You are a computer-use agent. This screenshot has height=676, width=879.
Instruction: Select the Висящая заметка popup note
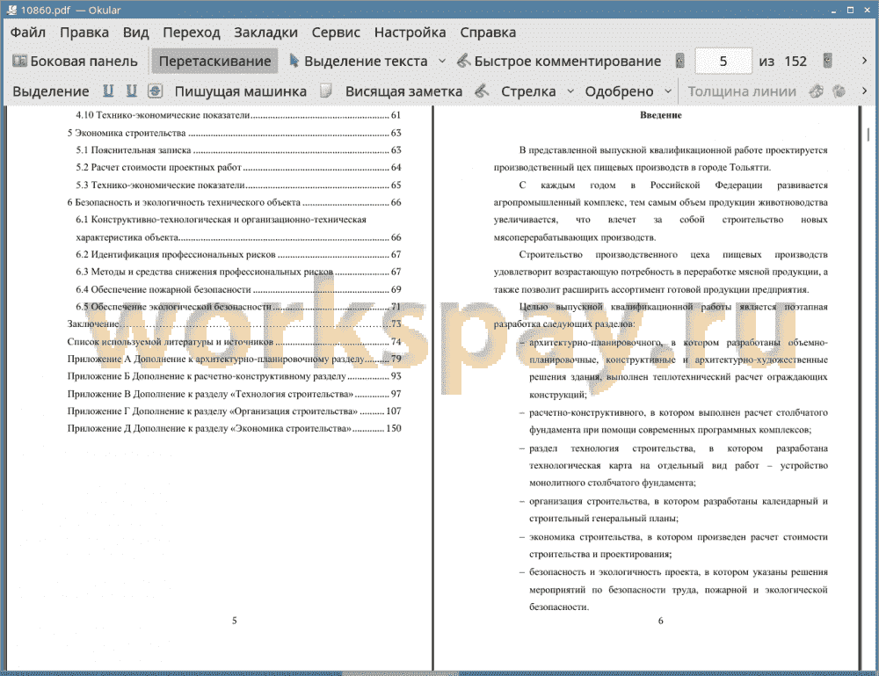pyautogui.click(x=403, y=91)
